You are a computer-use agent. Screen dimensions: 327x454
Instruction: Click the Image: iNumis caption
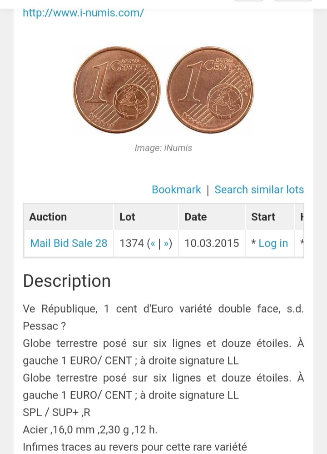(163, 148)
